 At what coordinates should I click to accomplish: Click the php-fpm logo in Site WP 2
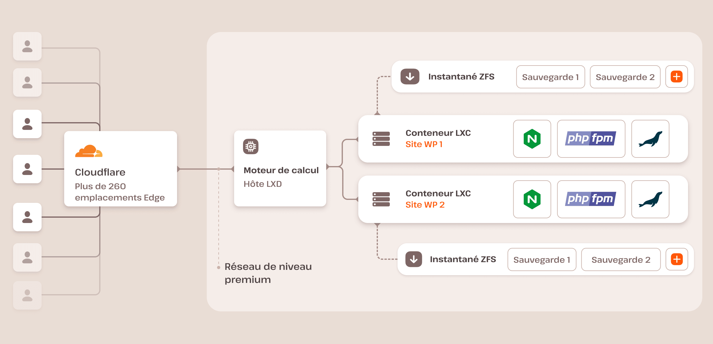591,199
